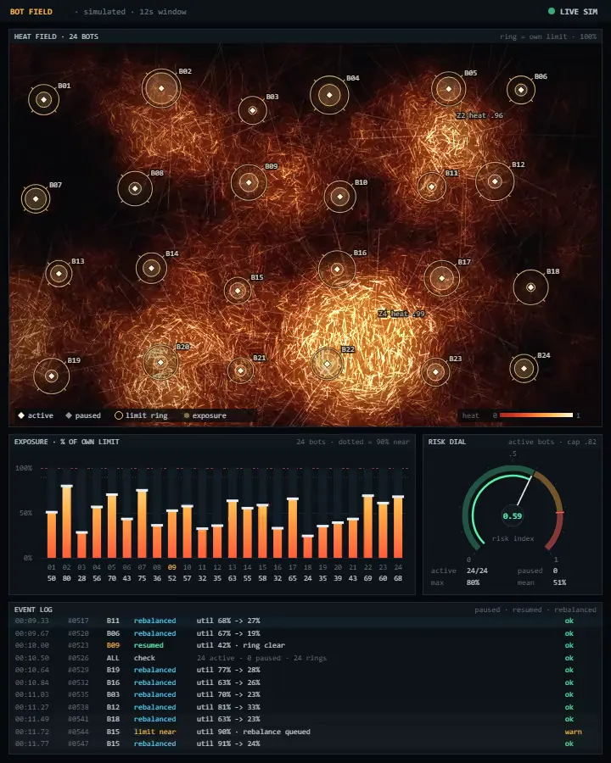
Task: Open event #0529 B19 rebalanced row
Action: click(x=305, y=670)
